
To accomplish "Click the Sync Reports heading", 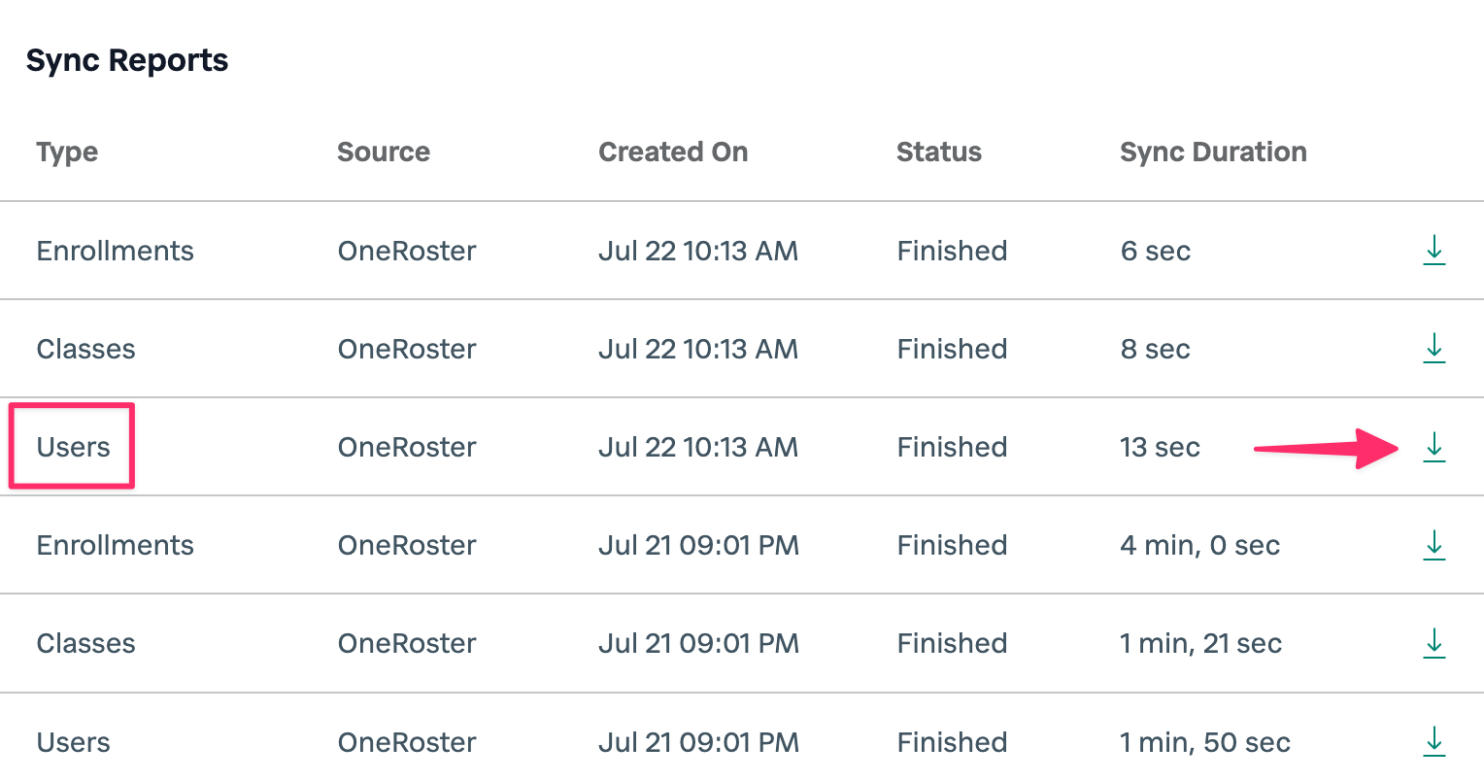I will (x=127, y=60).
